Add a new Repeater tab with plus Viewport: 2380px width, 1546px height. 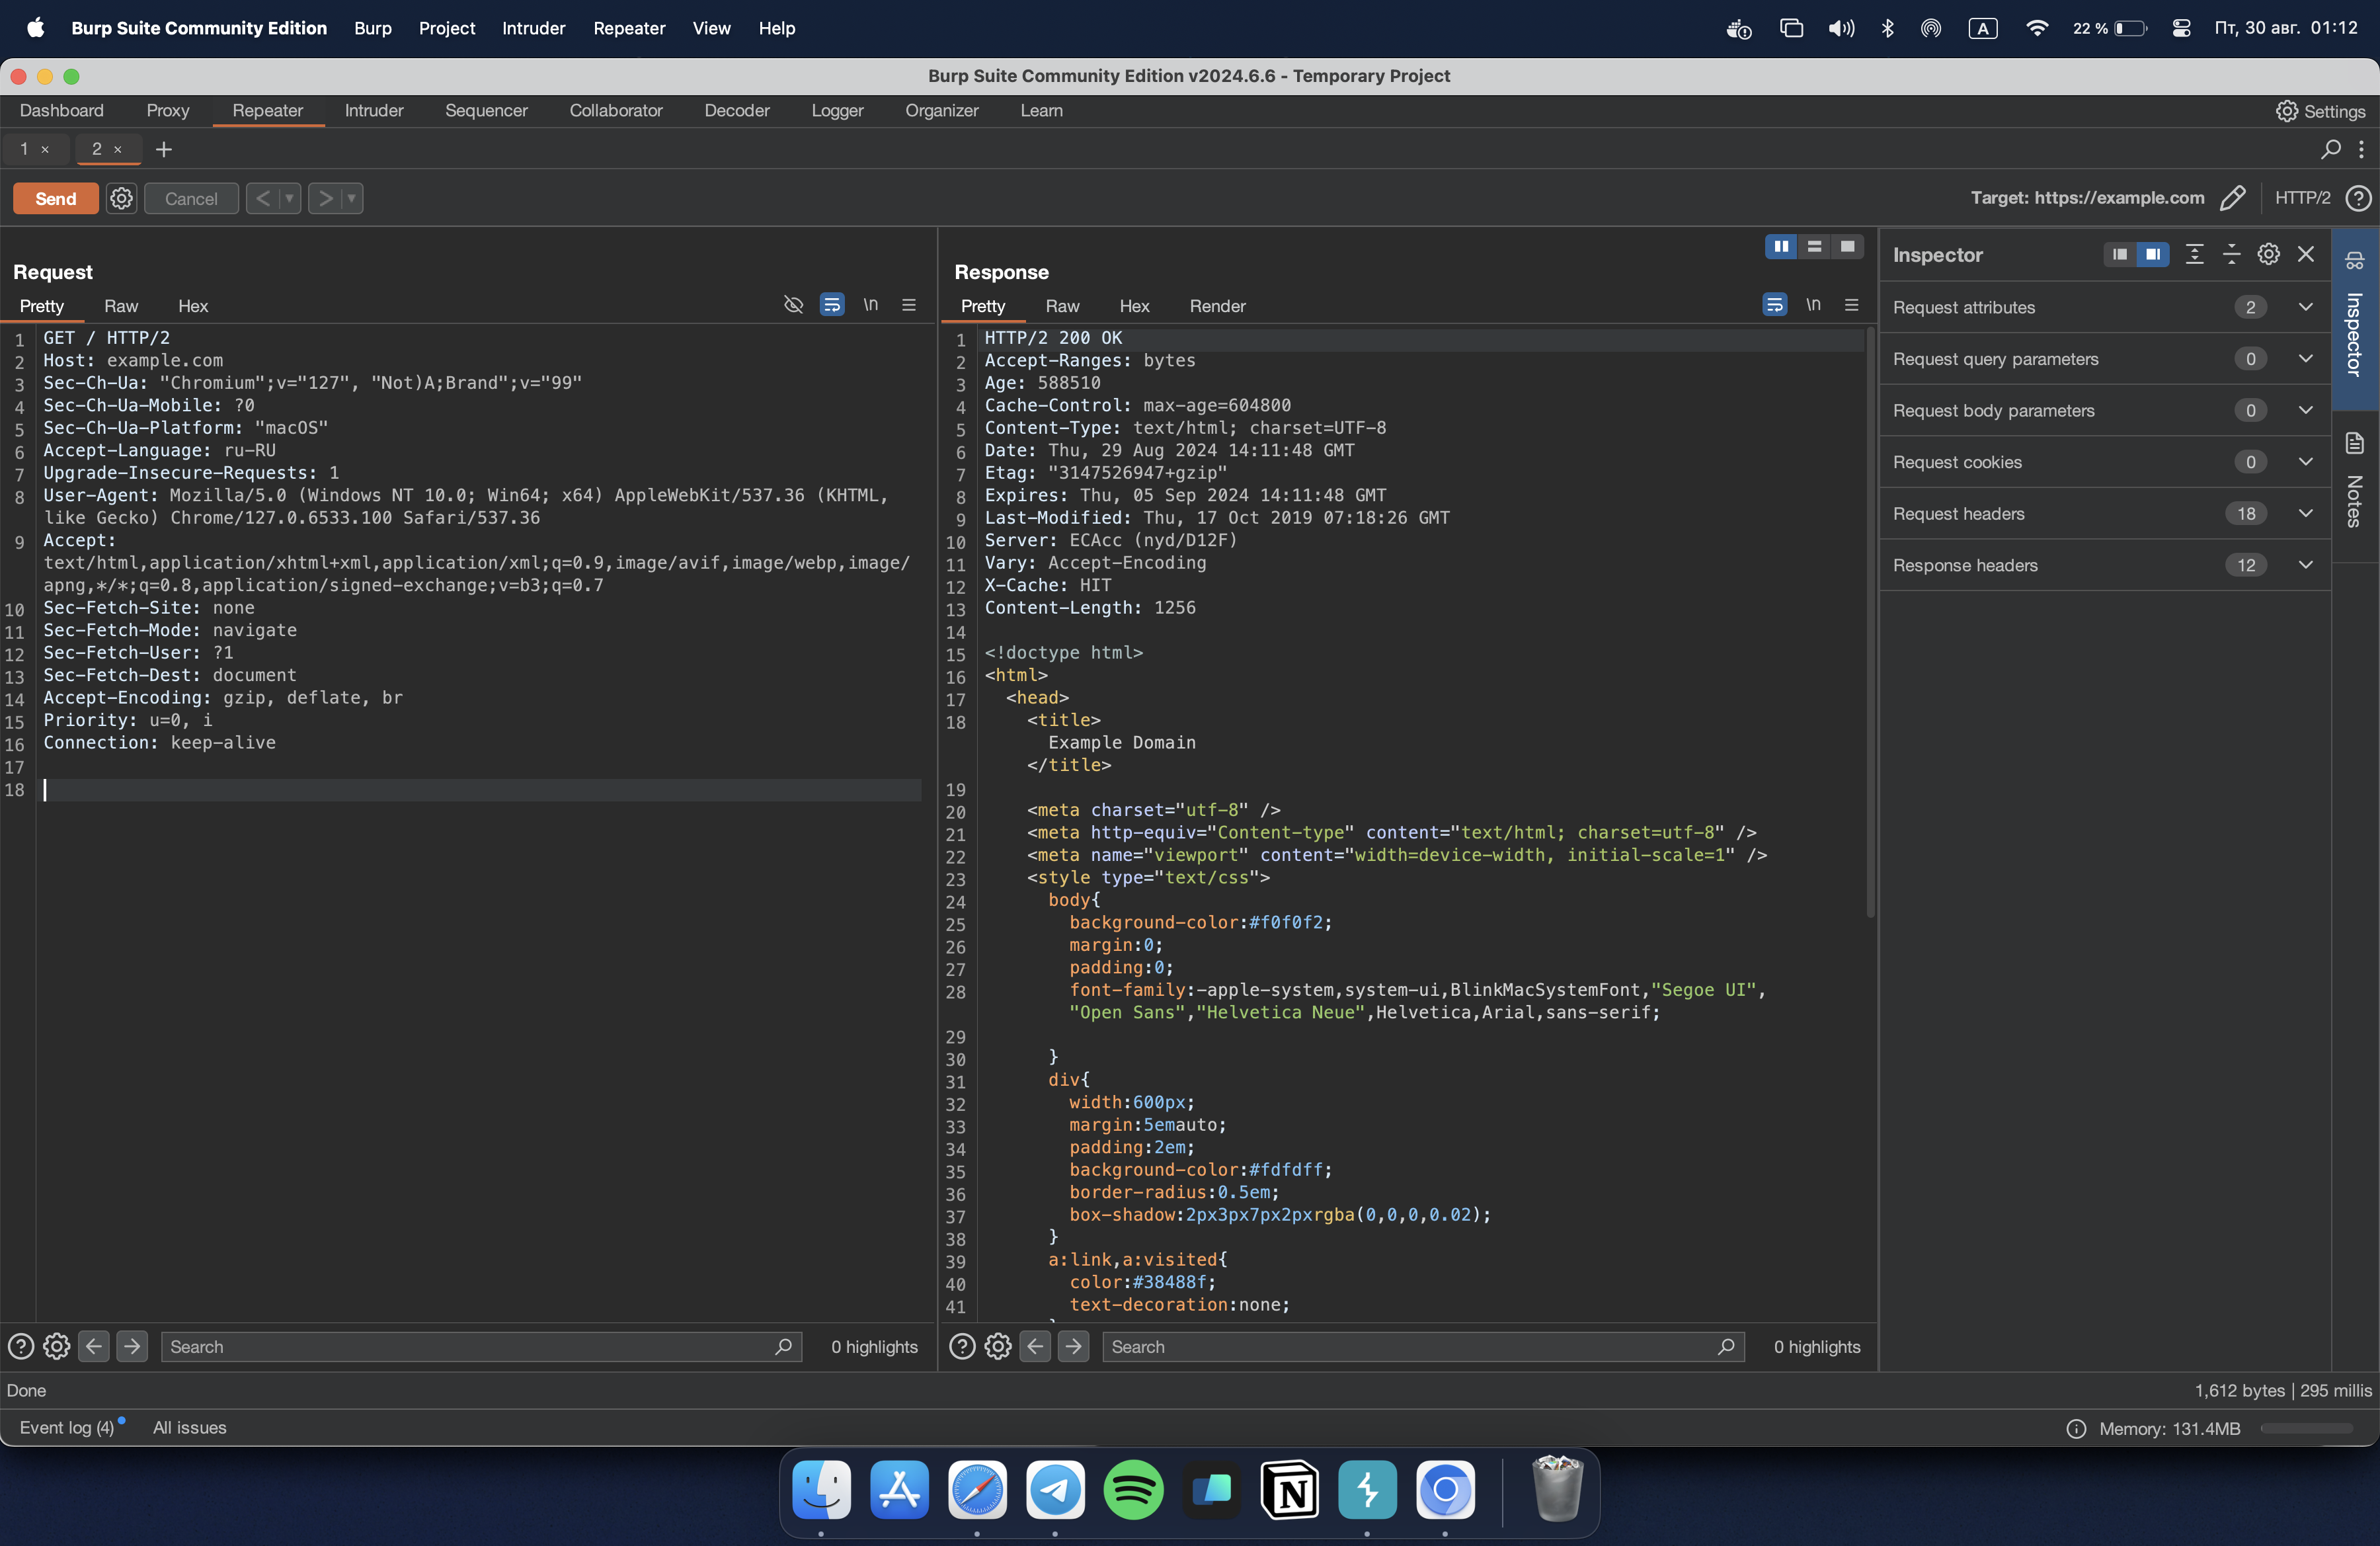tap(164, 149)
